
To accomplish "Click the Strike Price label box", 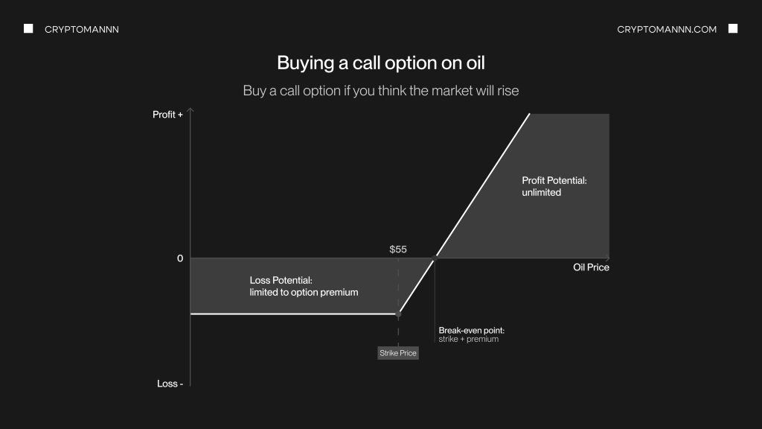I will pyautogui.click(x=398, y=353).
